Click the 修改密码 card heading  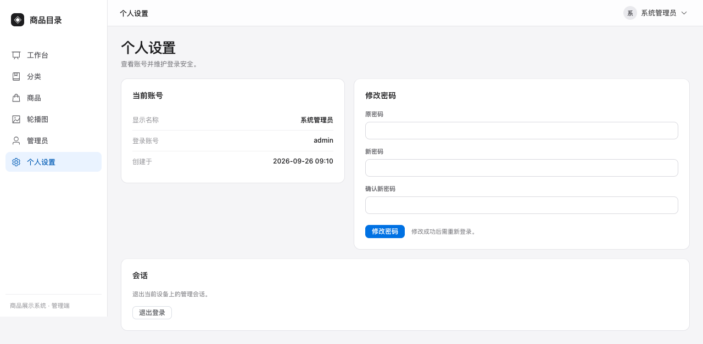pyautogui.click(x=381, y=95)
